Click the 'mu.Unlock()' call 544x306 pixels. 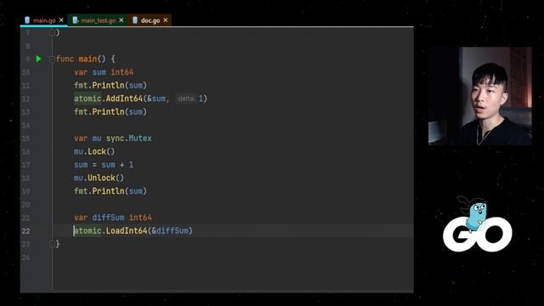tap(99, 178)
